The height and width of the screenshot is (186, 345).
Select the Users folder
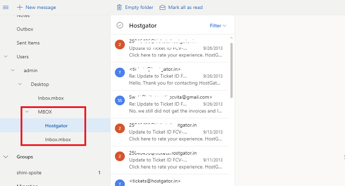(x=22, y=56)
